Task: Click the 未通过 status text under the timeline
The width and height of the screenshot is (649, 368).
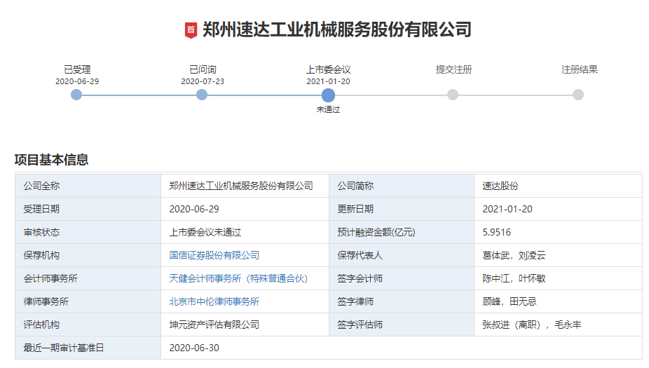Action: click(328, 109)
